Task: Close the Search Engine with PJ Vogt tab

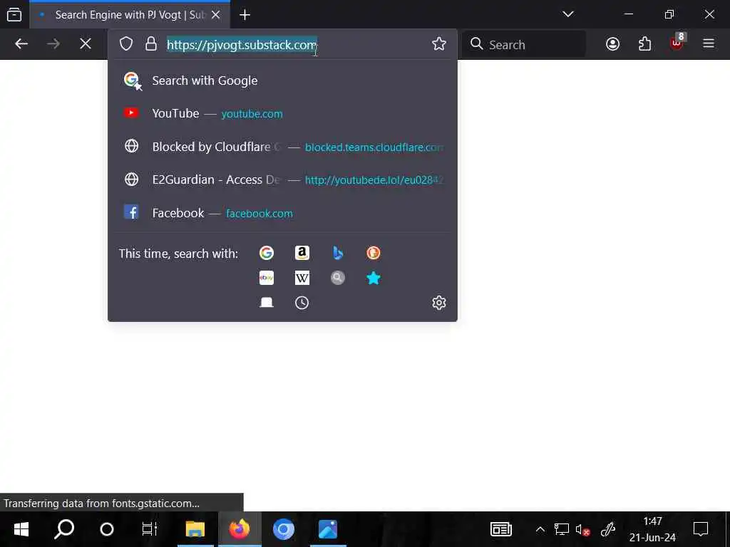Action: tap(215, 15)
